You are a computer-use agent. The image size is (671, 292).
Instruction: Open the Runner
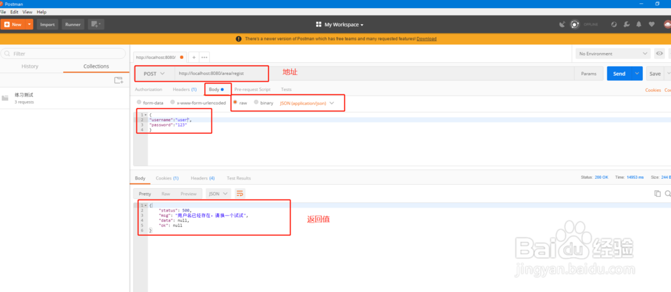[72, 24]
